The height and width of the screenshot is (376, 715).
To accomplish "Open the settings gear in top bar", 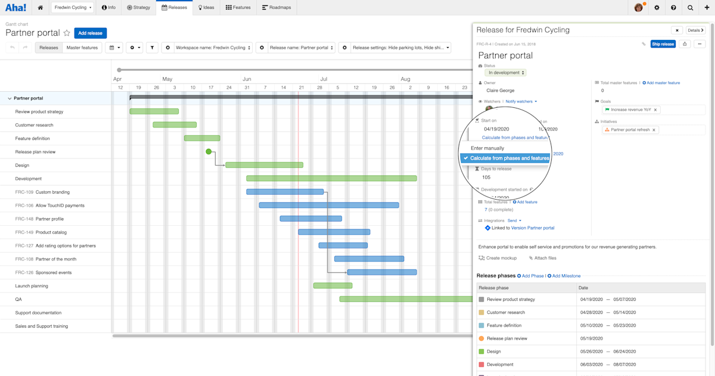I will tap(657, 8).
